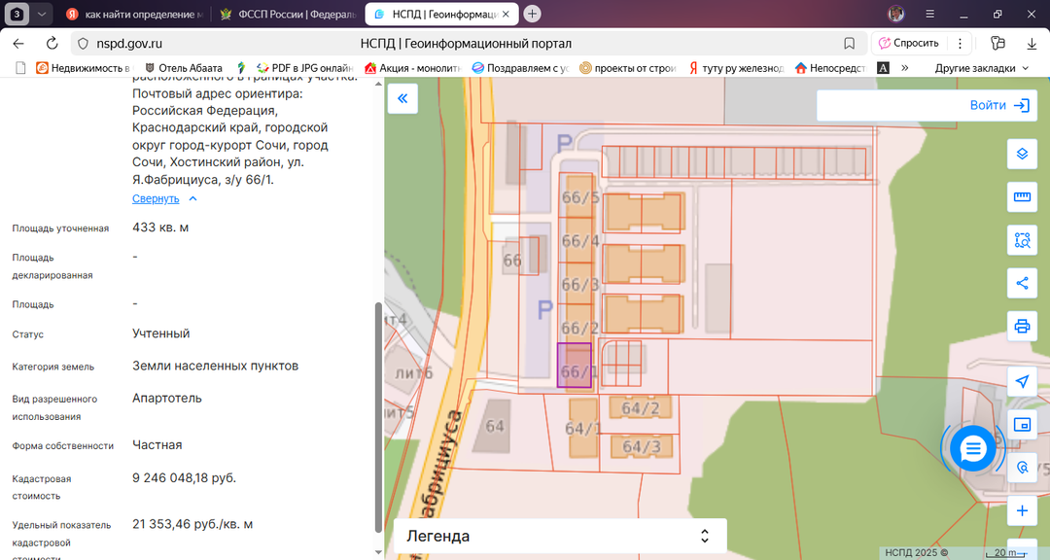Switch to the как найти определение tab
The image size is (1050, 560).
click(x=135, y=15)
